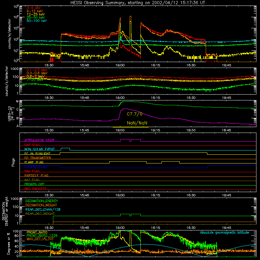This screenshot has height=260, width=260.
Task: Click the DECIMATION_WEIGHT legend label
Action: tap(41, 205)
